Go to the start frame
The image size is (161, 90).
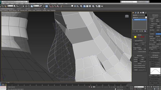(x=145, y=87)
